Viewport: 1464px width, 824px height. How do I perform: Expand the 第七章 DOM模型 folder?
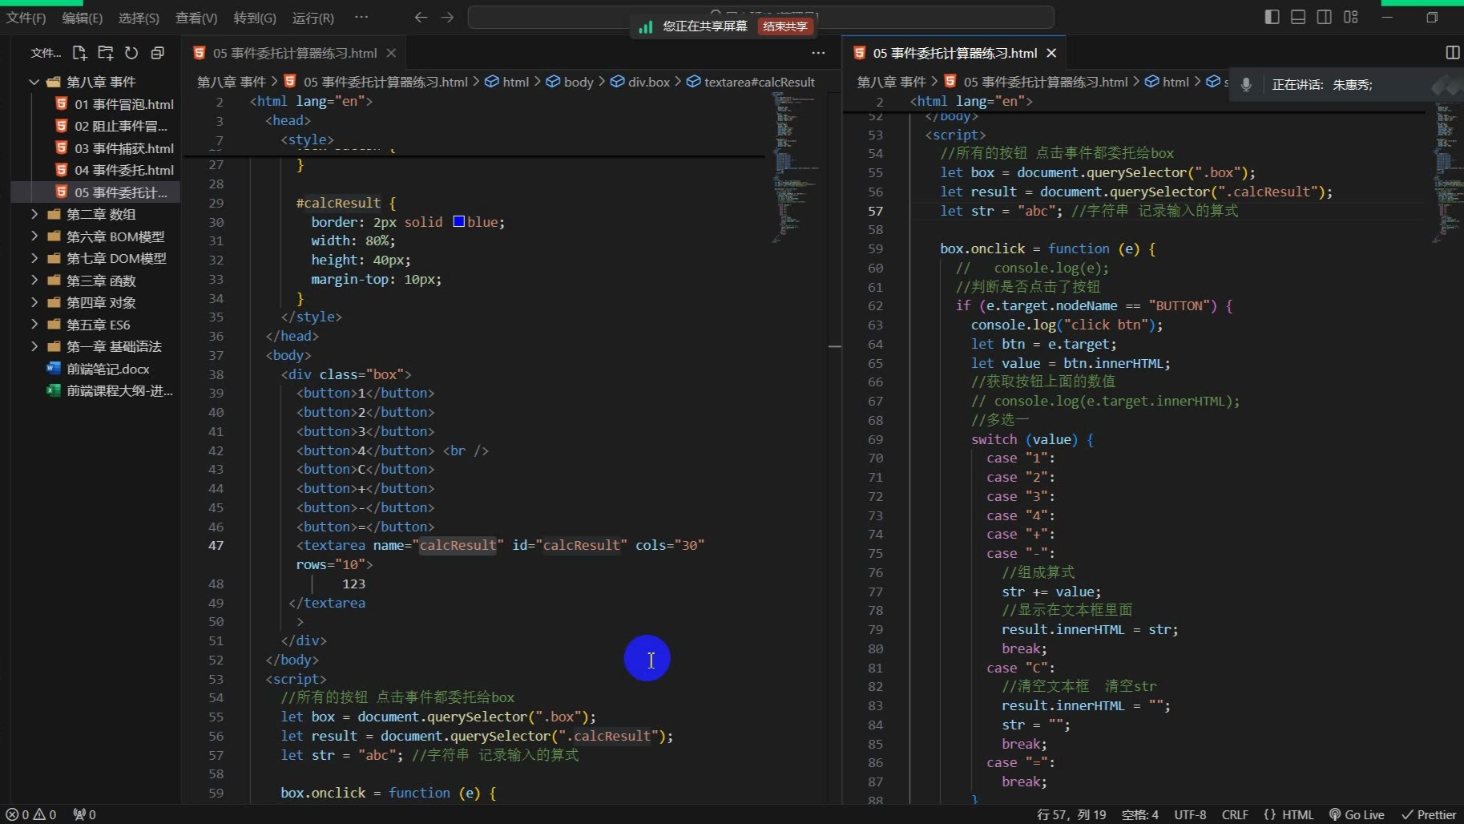pos(95,258)
